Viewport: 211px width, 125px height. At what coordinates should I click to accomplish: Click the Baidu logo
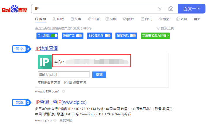tap(14, 9)
